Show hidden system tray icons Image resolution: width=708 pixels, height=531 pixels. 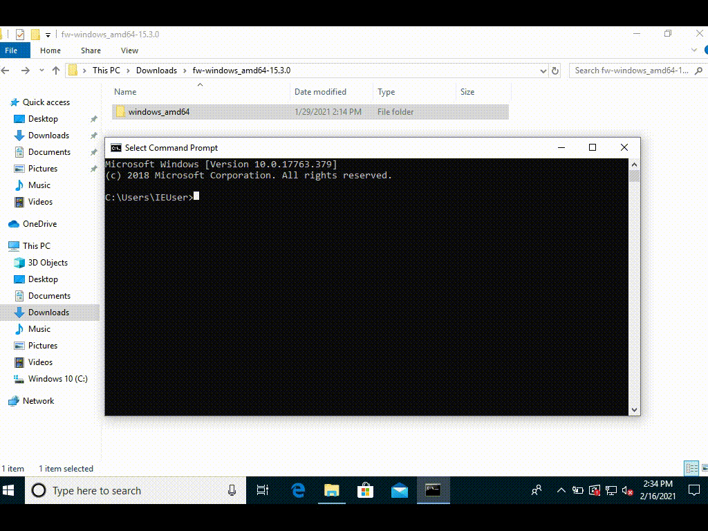[x=561, y=490]
